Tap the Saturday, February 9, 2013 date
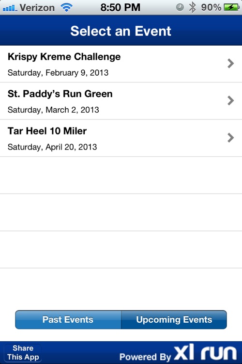This screenshot has width=242, height=364. pyautogui.click(x=58, y=73)
